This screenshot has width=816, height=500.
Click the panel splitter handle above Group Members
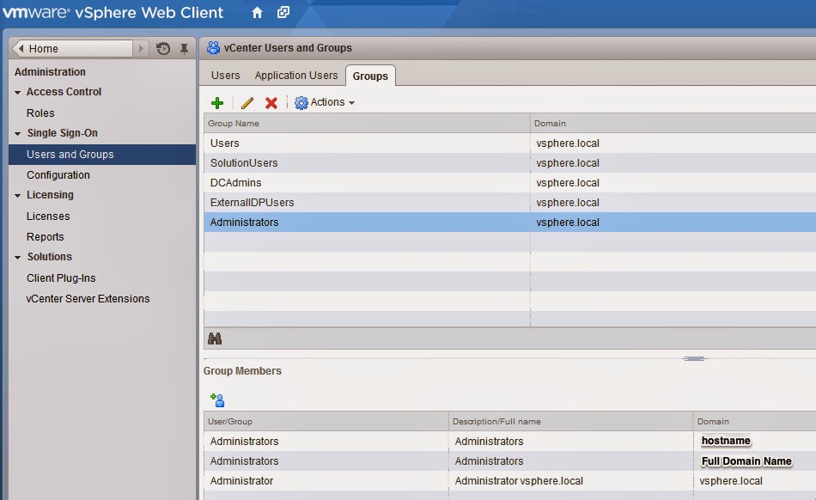695,358
